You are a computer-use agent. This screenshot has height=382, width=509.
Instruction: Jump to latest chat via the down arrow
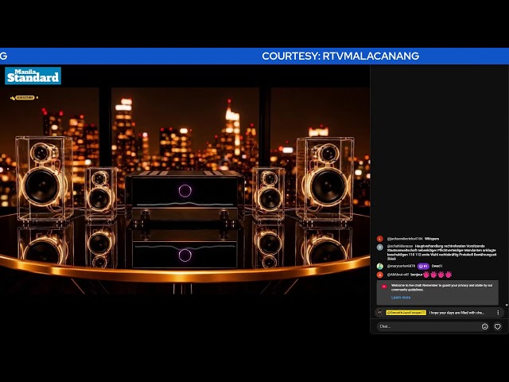tap(507, 306)
